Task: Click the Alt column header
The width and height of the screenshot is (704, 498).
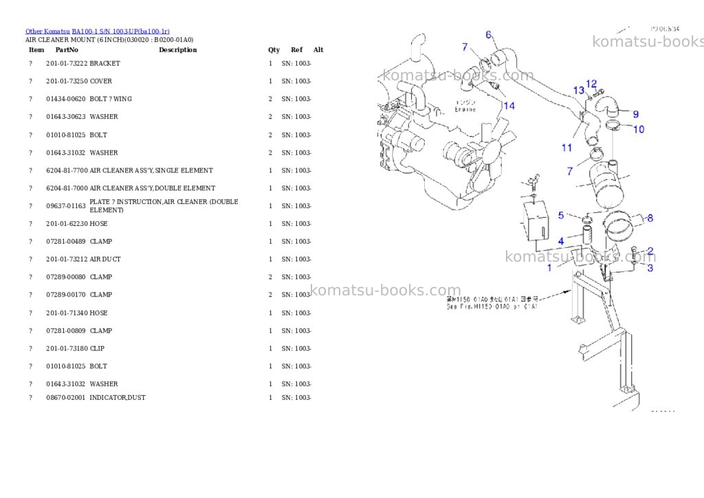Action: (x=318, y=49)
